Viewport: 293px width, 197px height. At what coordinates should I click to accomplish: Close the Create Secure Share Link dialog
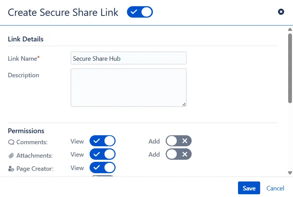pyautogui.click(x=281, y=12)
